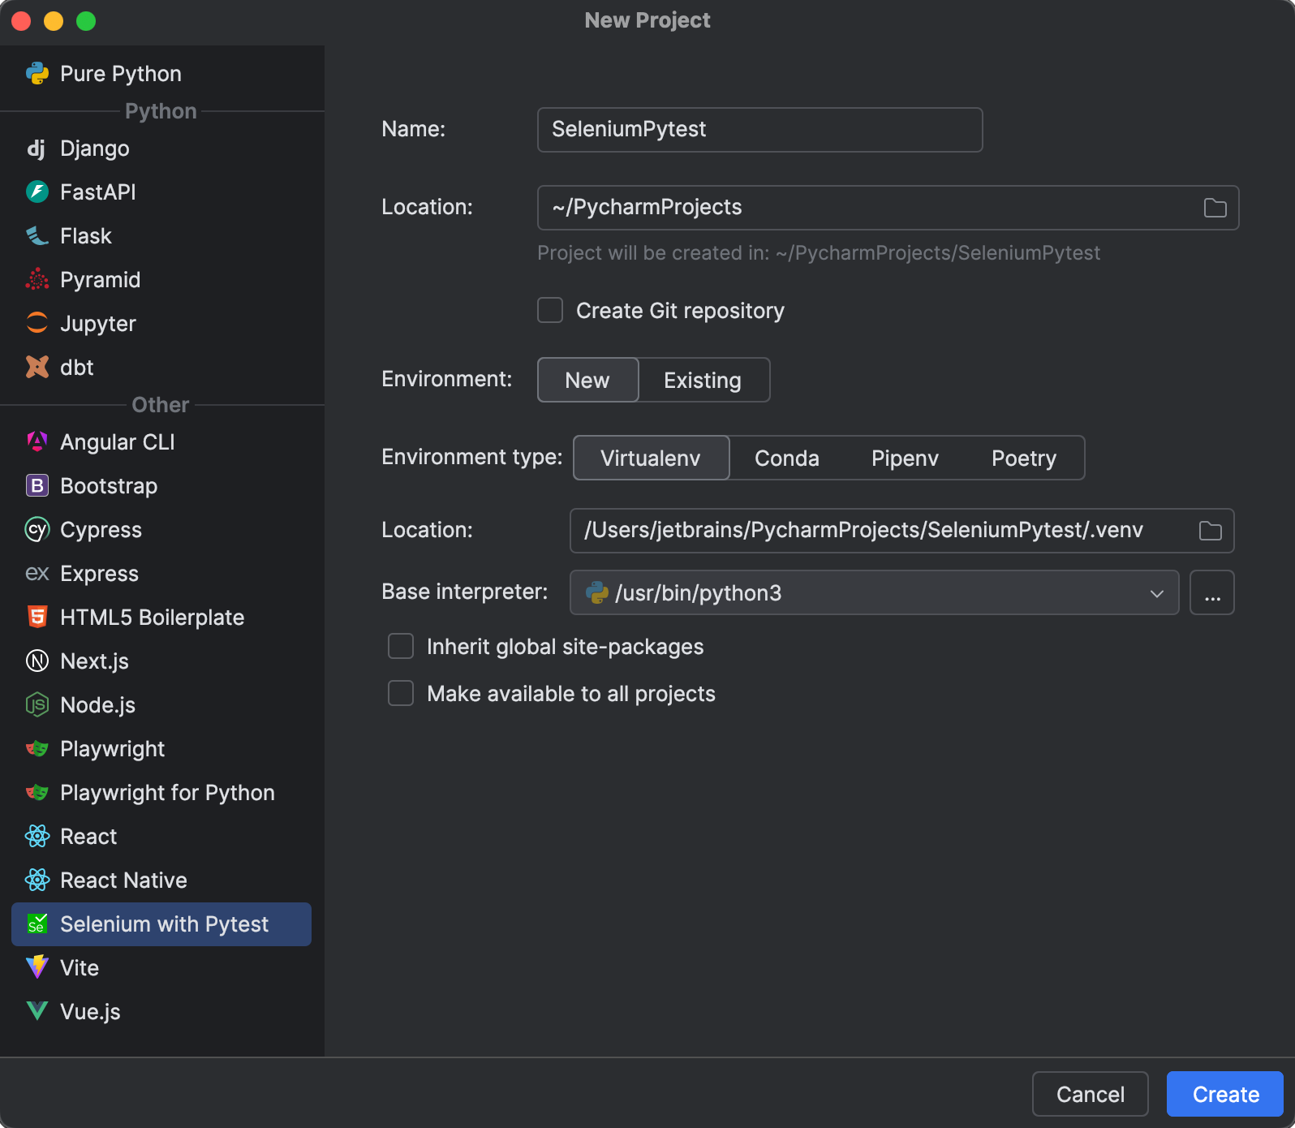Click the project Name input field
Viewport: 1295px width, 1128px height.
click(x=759, y=130)
